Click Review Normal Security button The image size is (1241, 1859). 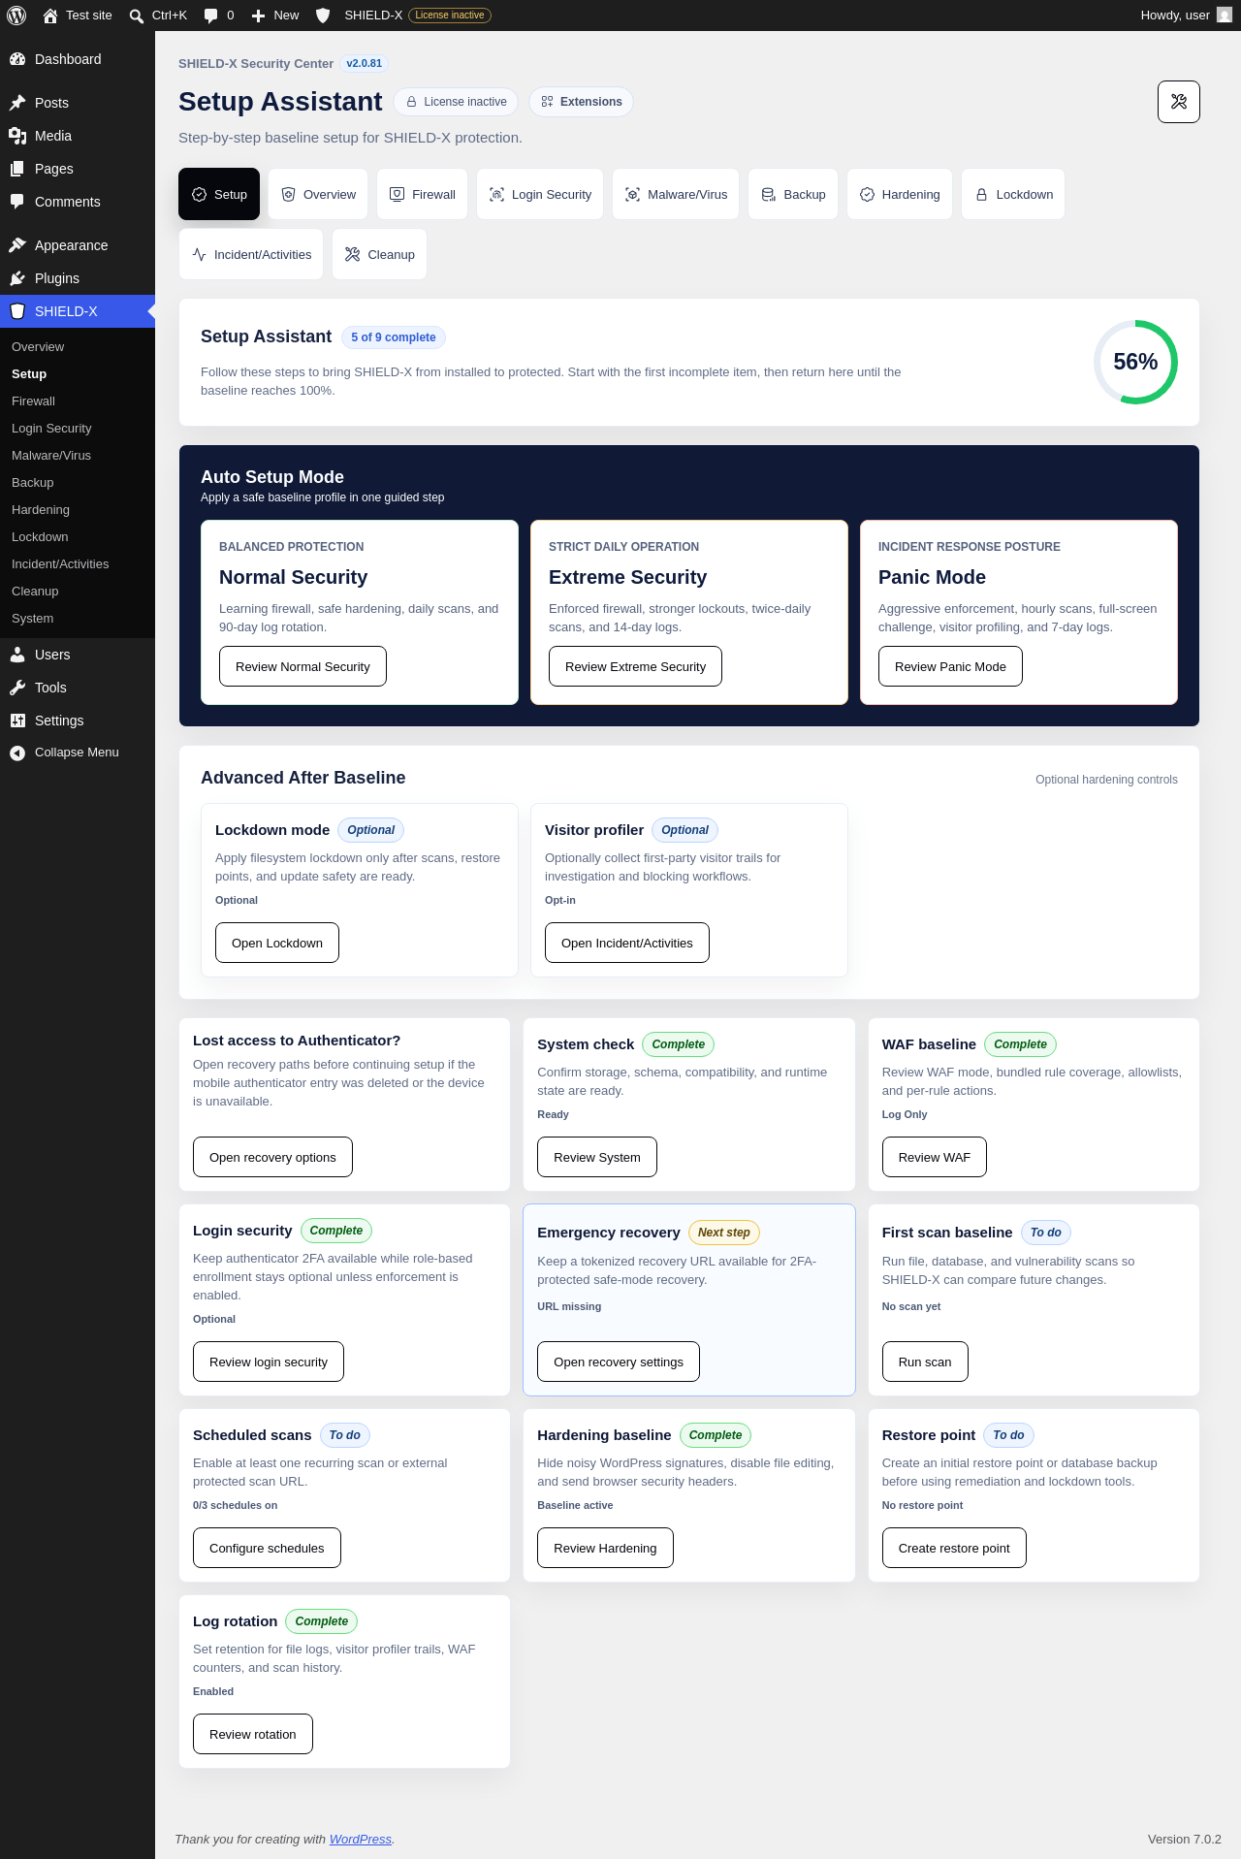(x=302, y=666)
